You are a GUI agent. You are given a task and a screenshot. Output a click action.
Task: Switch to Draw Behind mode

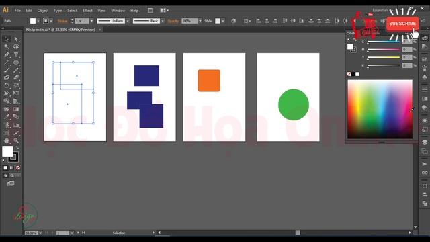pos(12,175)
